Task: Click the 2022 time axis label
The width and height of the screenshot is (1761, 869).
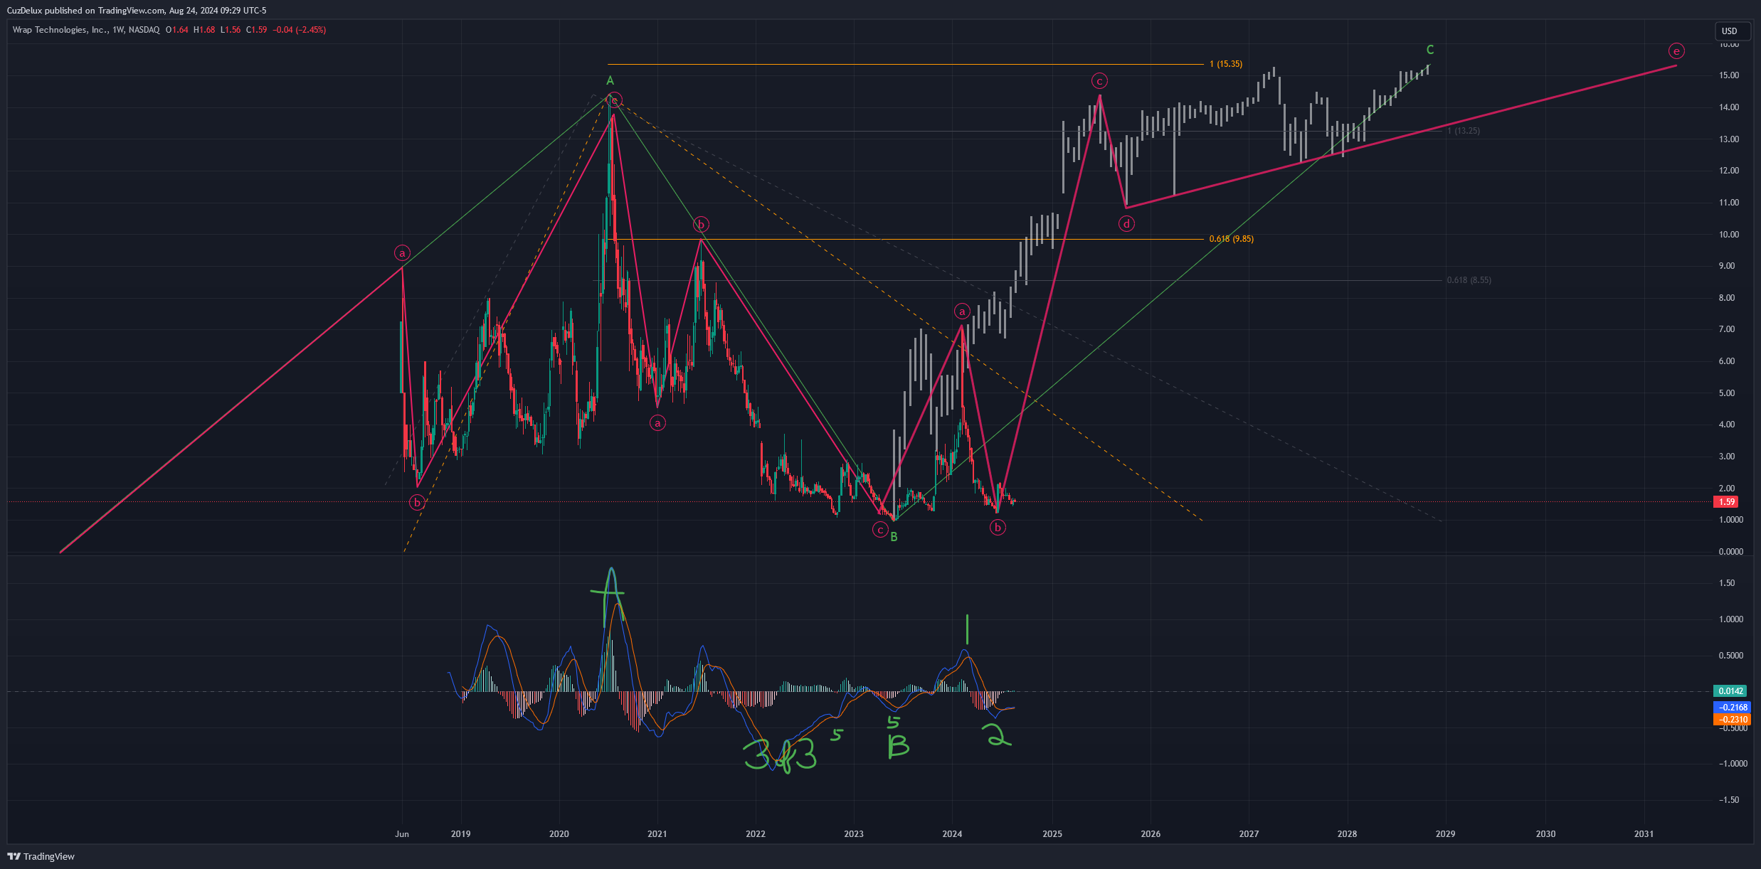Action: [x=756, y=834]
